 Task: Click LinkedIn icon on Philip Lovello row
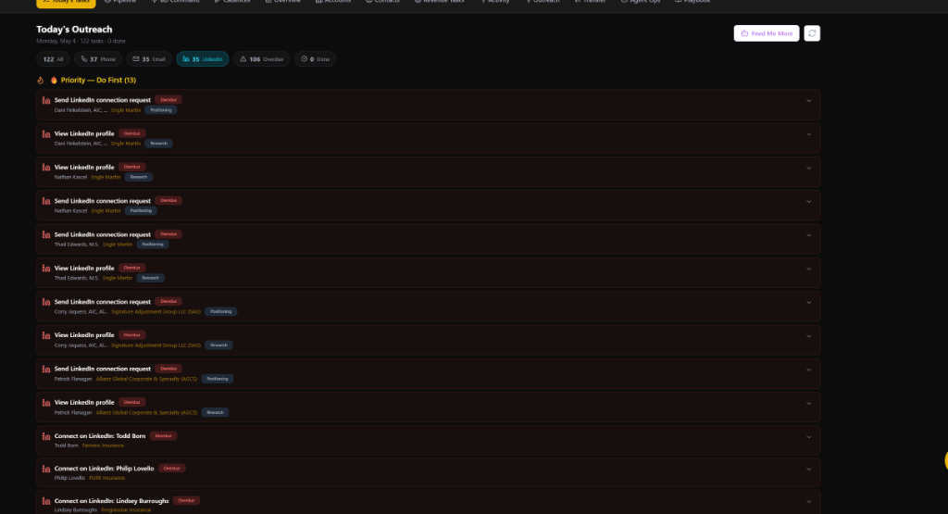click(x=46, y=469)
